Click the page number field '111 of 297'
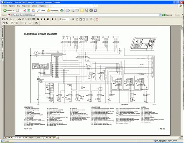This screenshot has height=143, width=184. (x=17, y=138)
